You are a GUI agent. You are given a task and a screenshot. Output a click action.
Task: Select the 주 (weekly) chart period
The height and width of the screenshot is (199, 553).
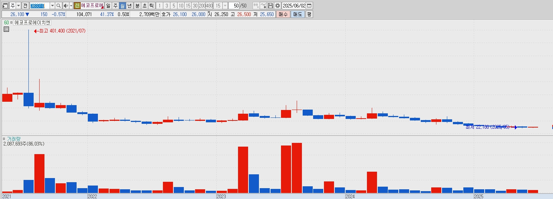click(115, 6)
